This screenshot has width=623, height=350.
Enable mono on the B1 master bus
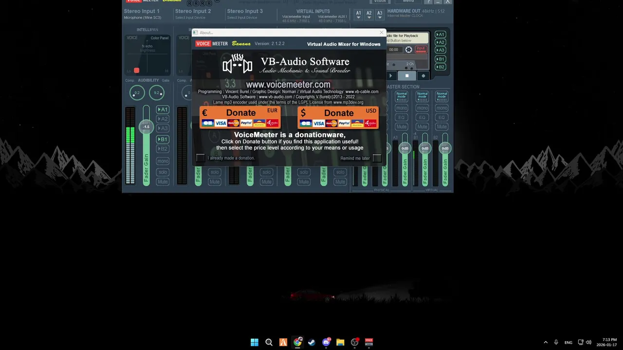click(422, 108)
